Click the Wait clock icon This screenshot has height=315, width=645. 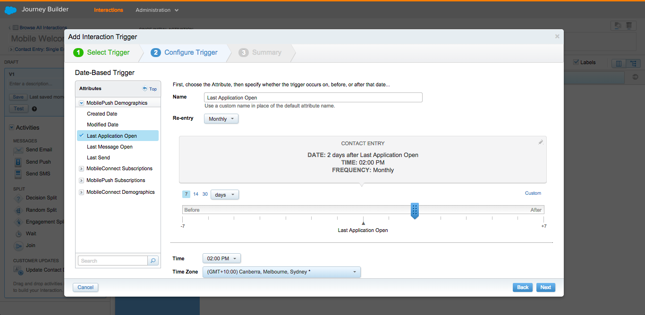coord(18,233)
